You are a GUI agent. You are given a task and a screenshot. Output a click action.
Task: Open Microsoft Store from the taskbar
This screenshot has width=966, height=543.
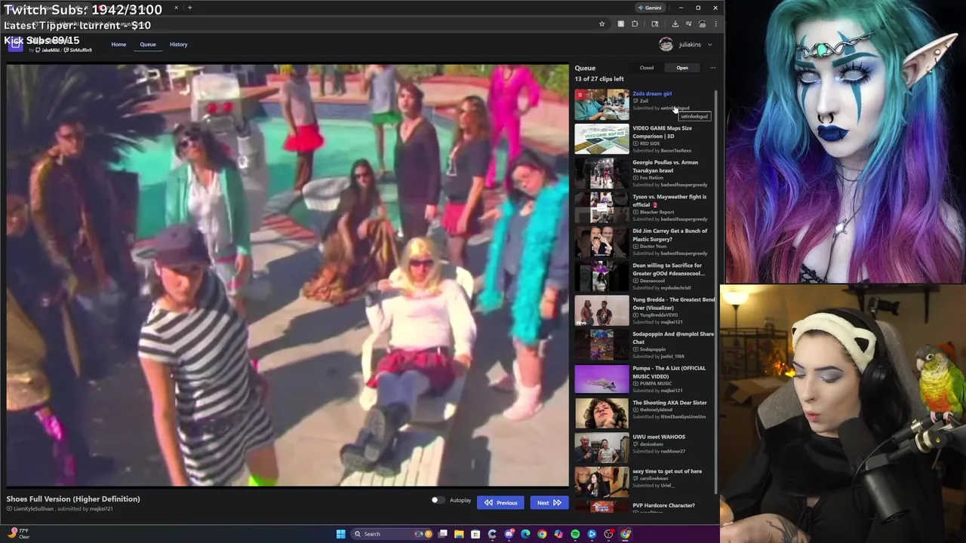475,534
